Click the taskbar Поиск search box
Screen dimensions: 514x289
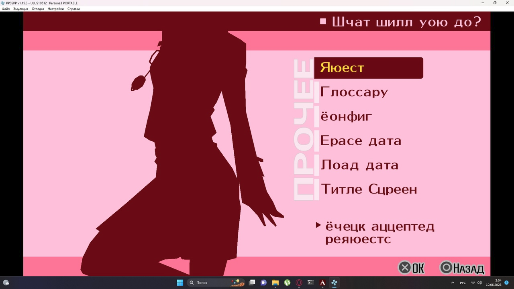coord(216,283)
